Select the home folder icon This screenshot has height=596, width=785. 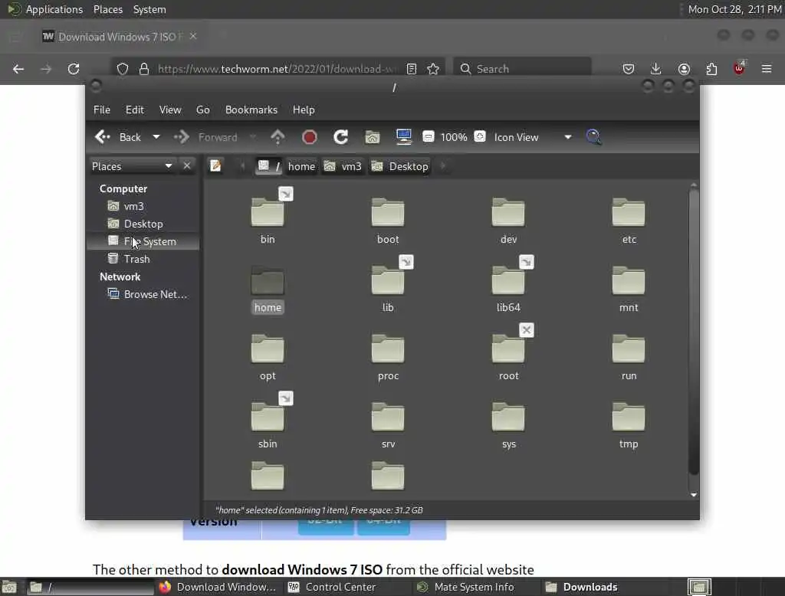tap(268, 280)
